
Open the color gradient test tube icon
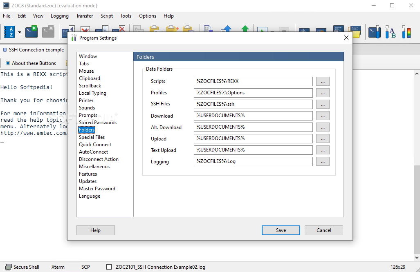tap(407, 32)
